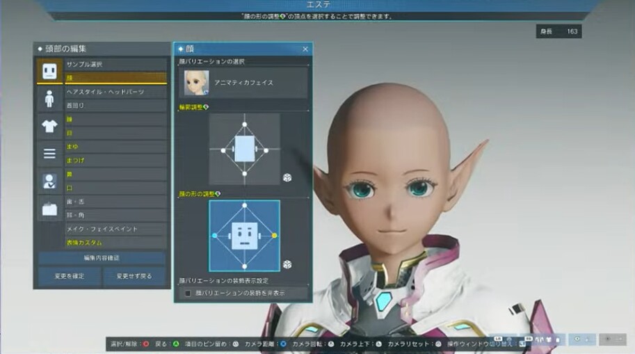Open the three-line list icon category
635x354 pixels.
pos(49,154)
